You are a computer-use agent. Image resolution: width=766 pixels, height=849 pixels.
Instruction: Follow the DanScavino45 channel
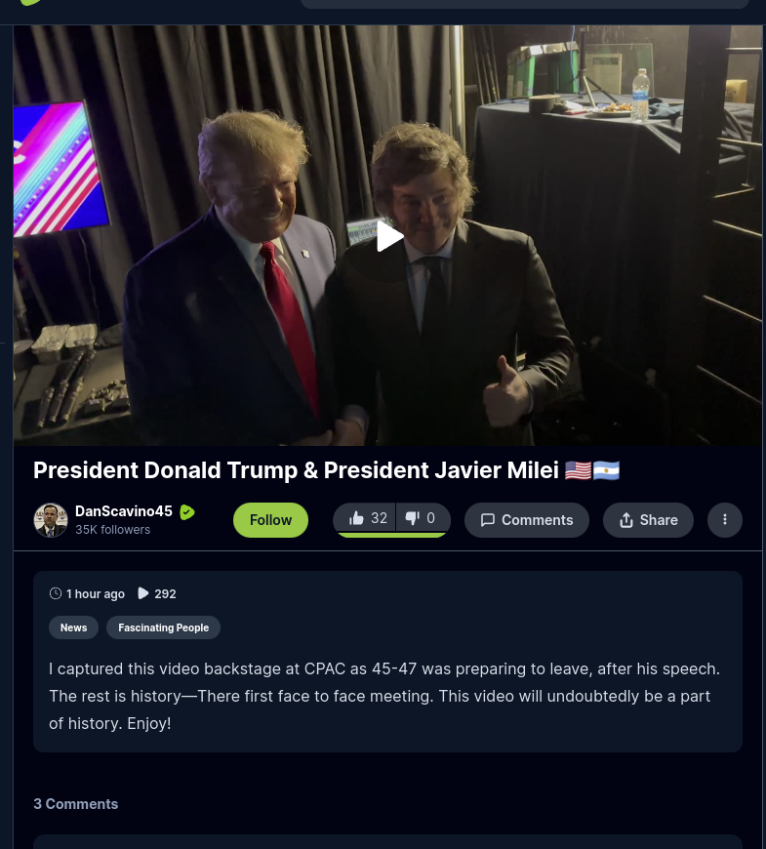tap(270, 520)
